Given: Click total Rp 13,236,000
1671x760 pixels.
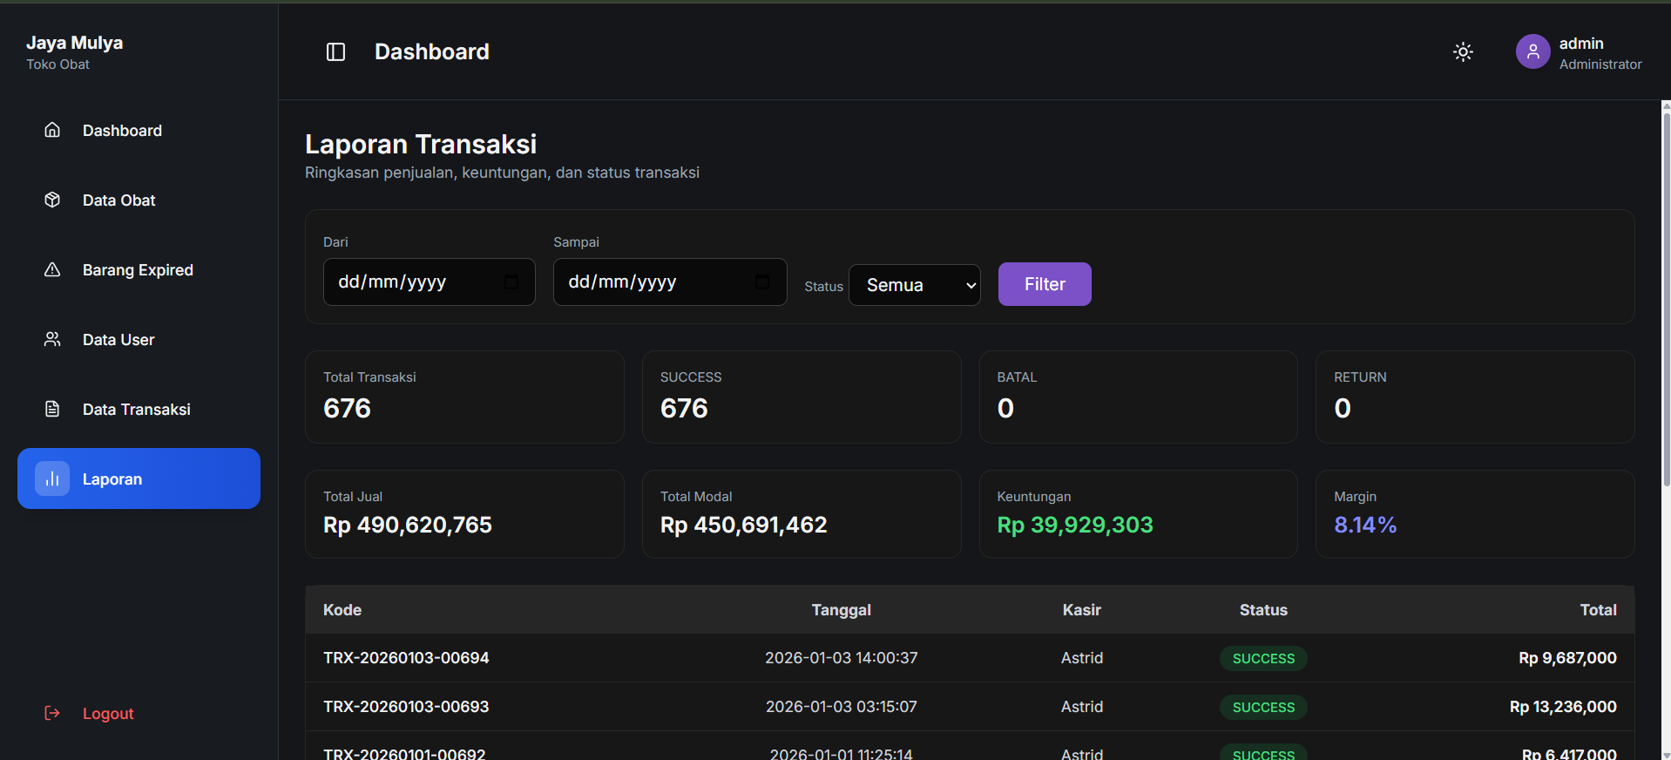Looking at the screenshot, I should pyautogui.click(x=1563, y=706).
